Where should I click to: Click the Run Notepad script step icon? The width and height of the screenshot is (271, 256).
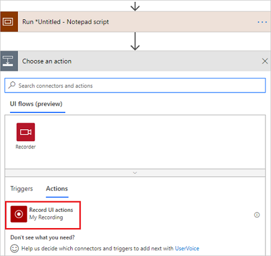pos(9,22)
